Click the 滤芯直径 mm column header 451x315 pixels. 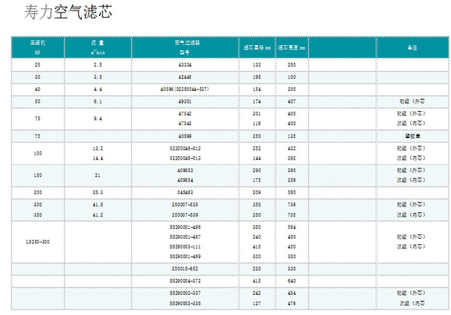coord(257,47)
